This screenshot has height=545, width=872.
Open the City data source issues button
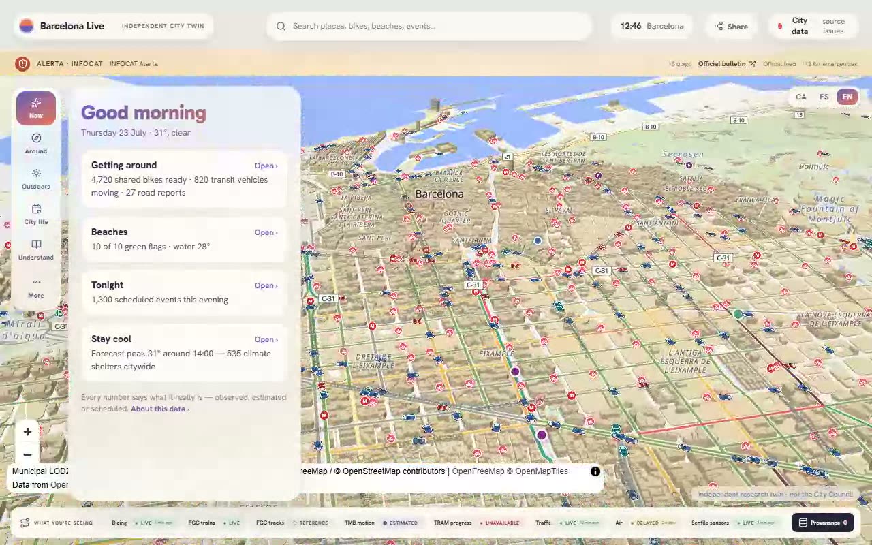click(x=812, y=27)
